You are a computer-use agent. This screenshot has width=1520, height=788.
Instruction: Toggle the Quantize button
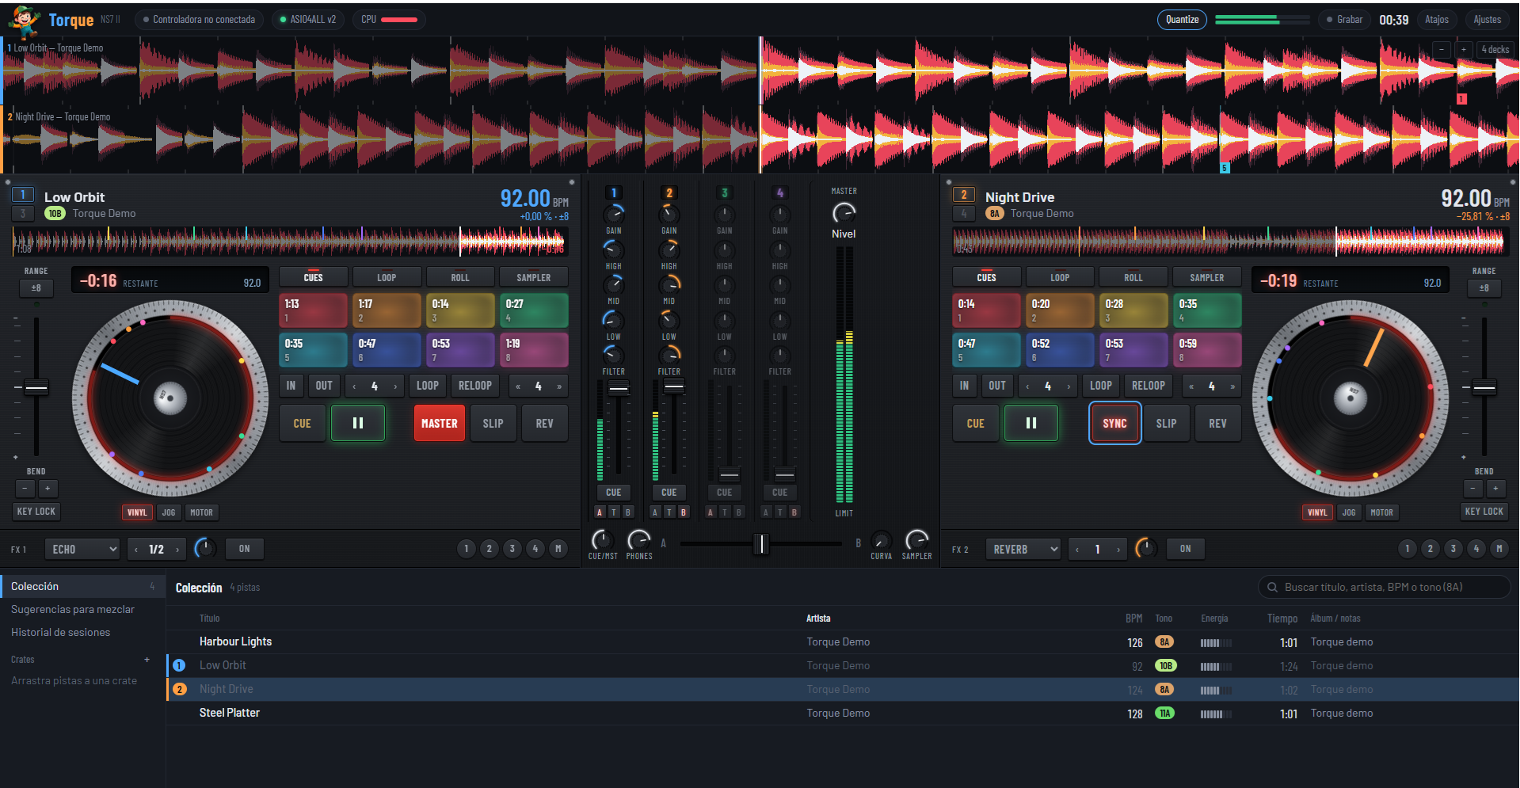tap(1182, 20)
